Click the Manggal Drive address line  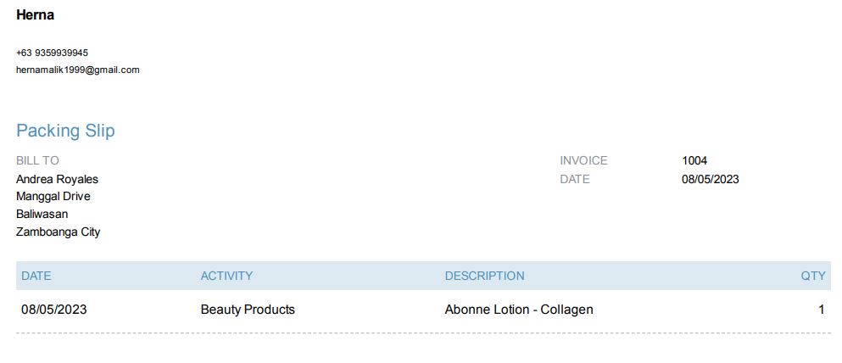(x=53, y=197)
